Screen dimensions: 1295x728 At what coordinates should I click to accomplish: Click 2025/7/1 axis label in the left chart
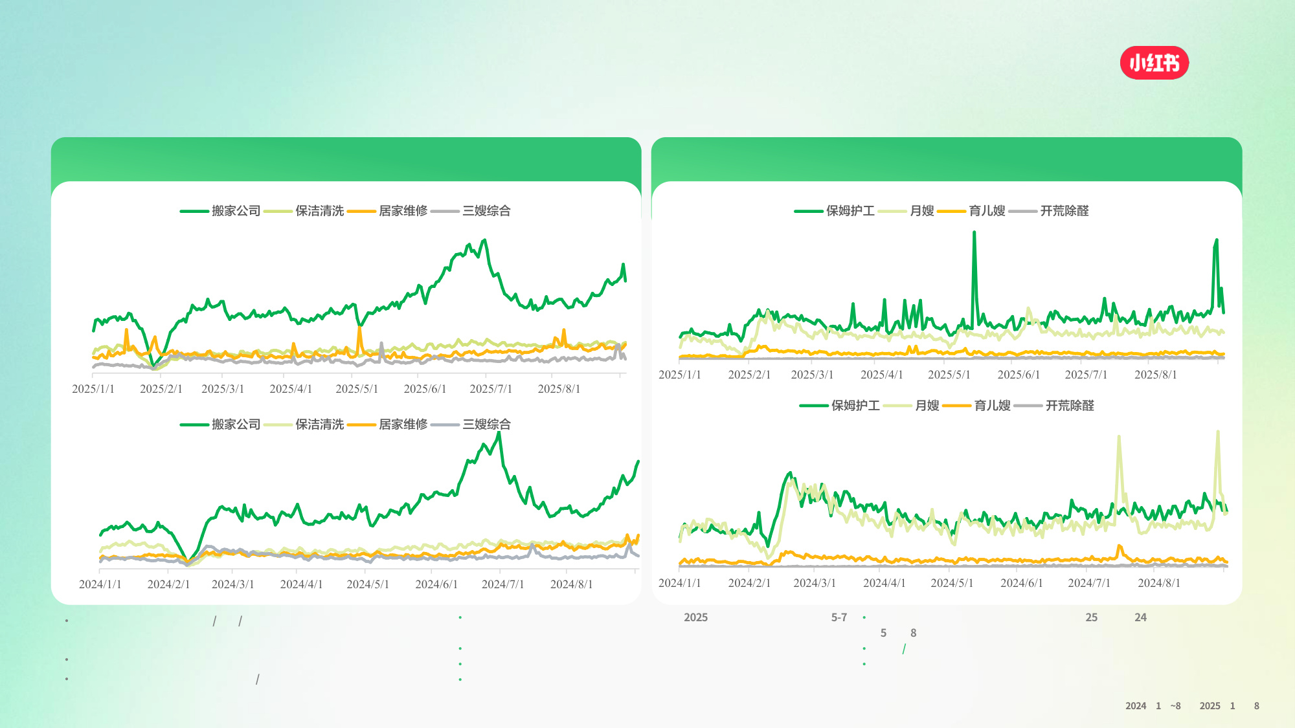(x=490, y=389)
